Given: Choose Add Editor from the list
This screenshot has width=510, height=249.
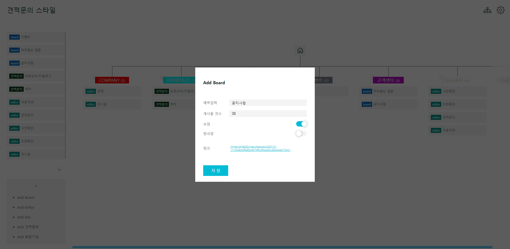Looking at the screenshot, I should 26,208.
